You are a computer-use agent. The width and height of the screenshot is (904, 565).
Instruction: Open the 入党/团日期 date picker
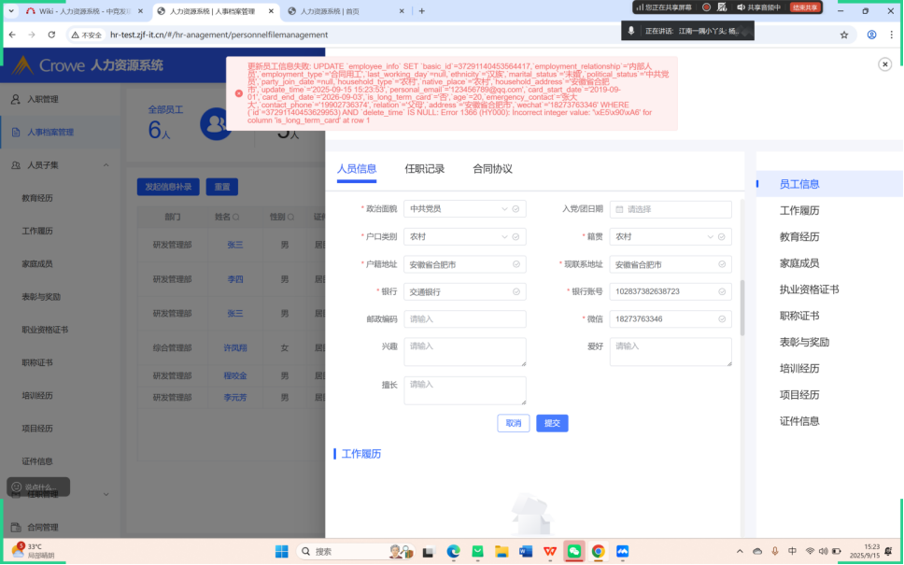click(671, 209)
